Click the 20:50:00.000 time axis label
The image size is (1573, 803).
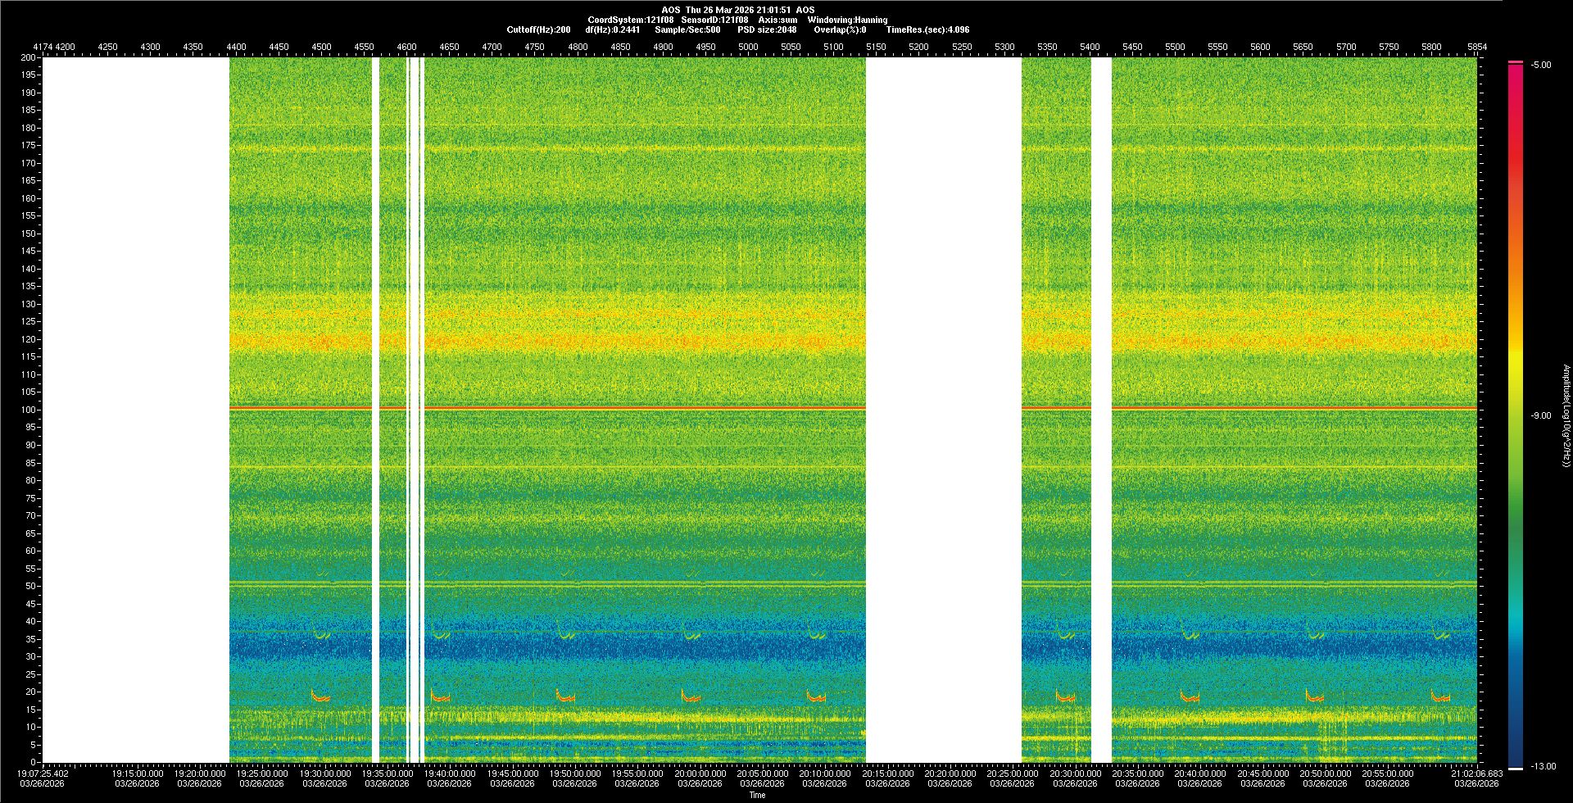pos(1326,773)
